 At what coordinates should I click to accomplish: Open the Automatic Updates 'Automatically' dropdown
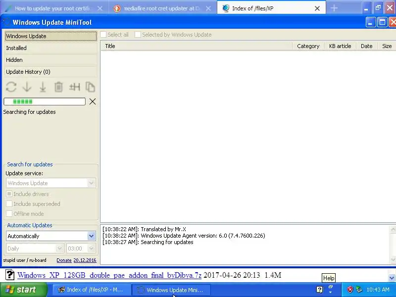(x=91, y=236)
